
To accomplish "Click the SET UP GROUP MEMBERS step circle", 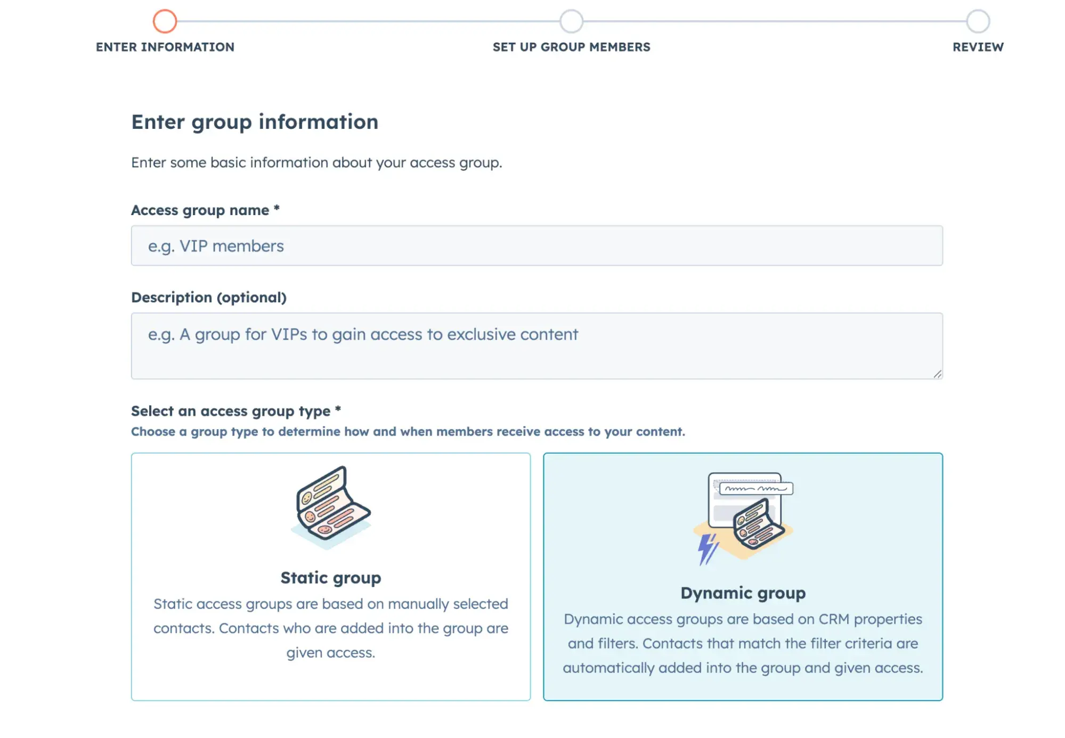I will click(571, 21).
